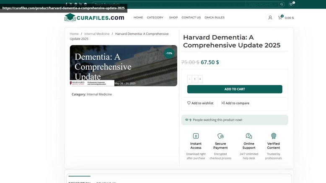
Task: Open the CONTACT US page
Action: point(191,18)
